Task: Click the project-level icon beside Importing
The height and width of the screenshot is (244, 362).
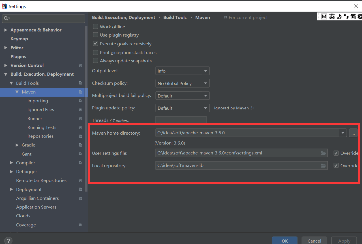Action: [x=80, y=101]
